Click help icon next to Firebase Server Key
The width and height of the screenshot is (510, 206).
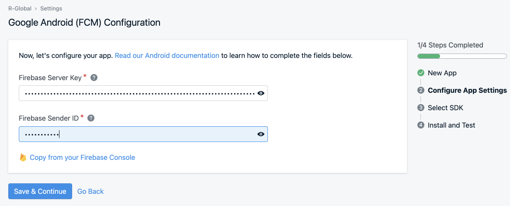[x=94, y=78]
